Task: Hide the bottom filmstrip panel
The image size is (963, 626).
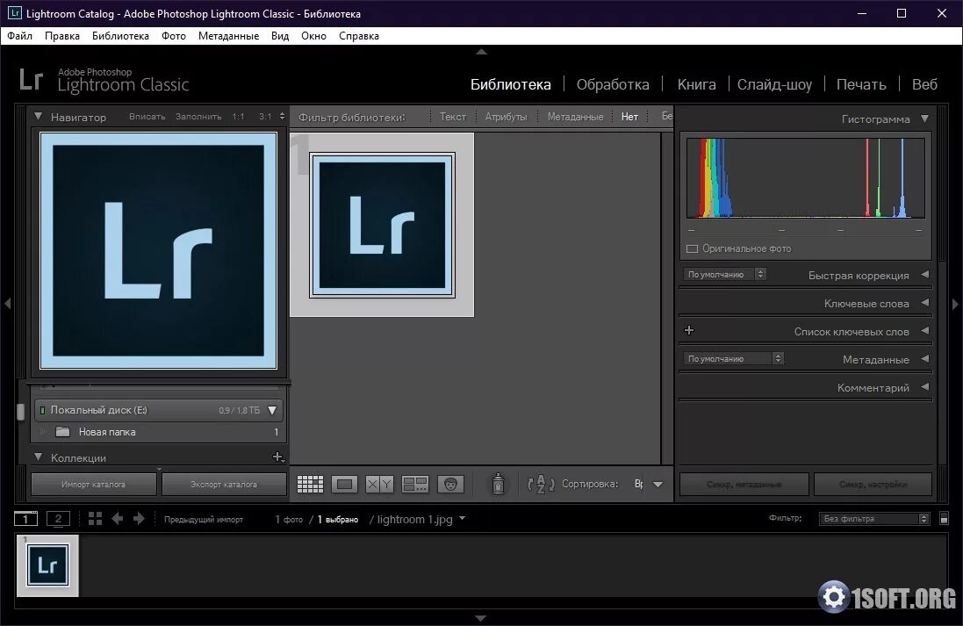Action: pyautogui.click(x=481, y=618)
